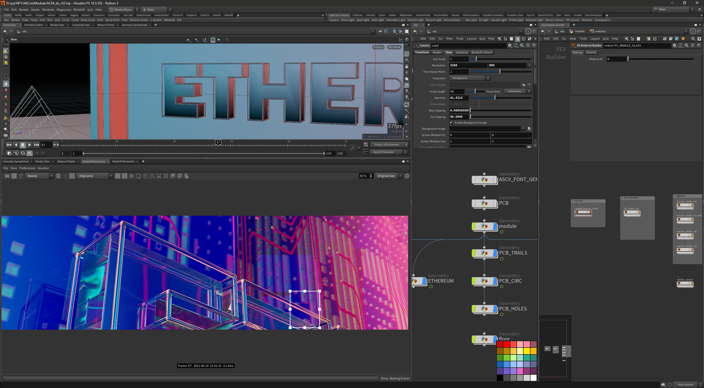Viewport: 704px width, 388px height.
Task: Toggle color palette icon in obj network
Action: tap(518, 39)
